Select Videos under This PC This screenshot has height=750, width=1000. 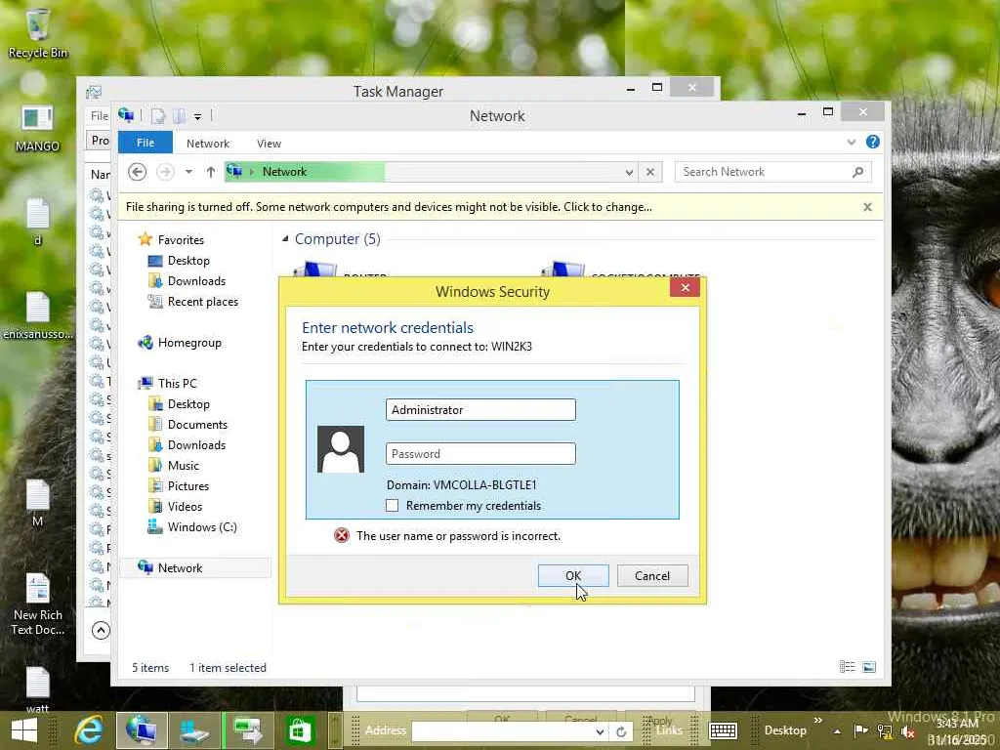pyautogui.click(x=185, y=507)
